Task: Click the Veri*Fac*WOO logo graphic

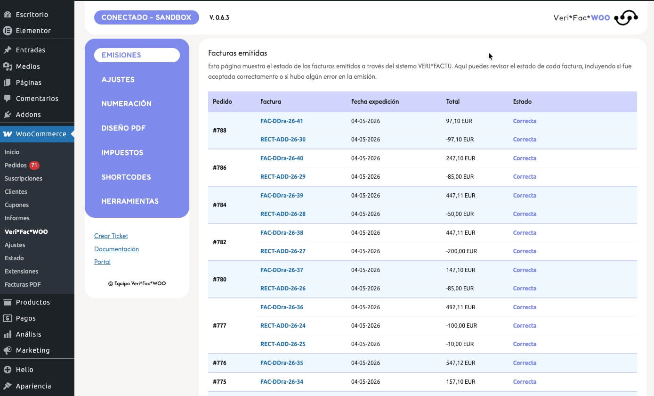Action: pos(626,17)
